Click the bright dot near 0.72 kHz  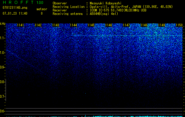click(85, 93)
